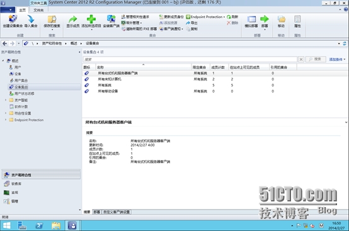
Task: Click 更新成员身份 in the ribbon
Action: [171, 17]
